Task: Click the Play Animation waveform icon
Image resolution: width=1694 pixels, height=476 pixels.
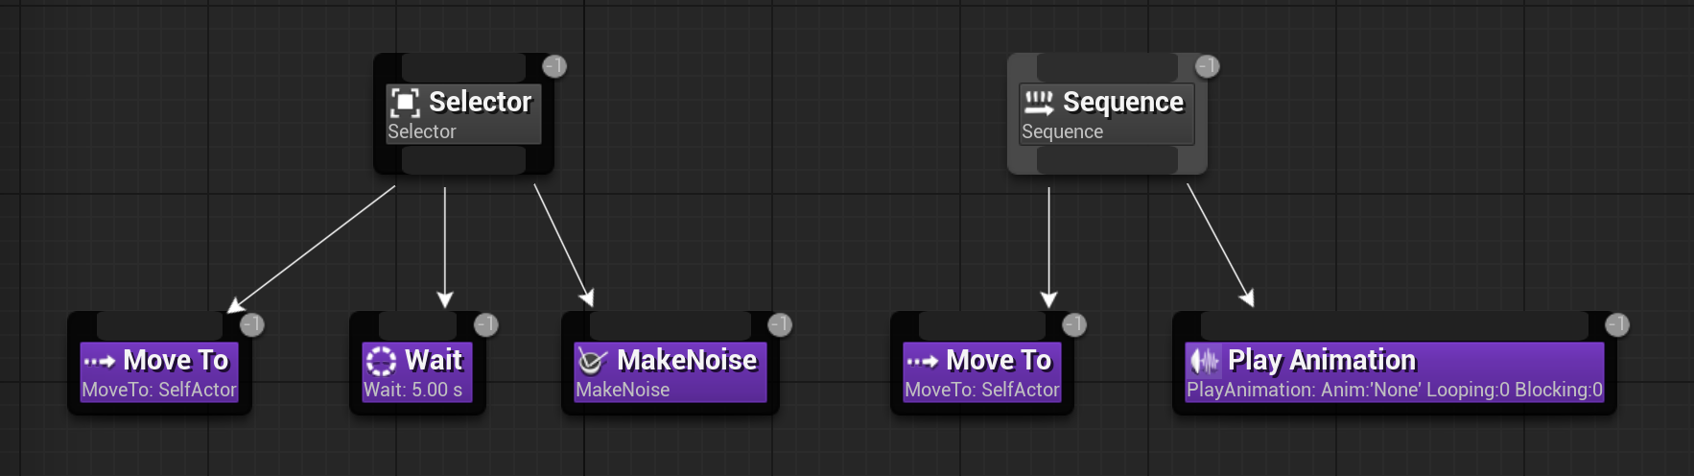Action: [x=1204, y=361]
